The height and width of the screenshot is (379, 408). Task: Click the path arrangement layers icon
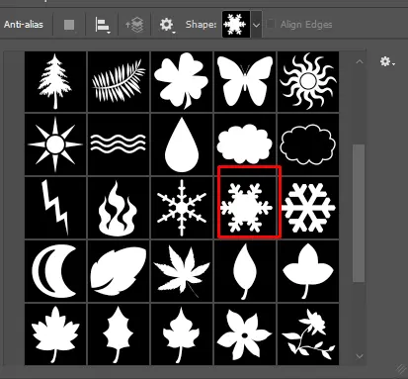[134, 25]
